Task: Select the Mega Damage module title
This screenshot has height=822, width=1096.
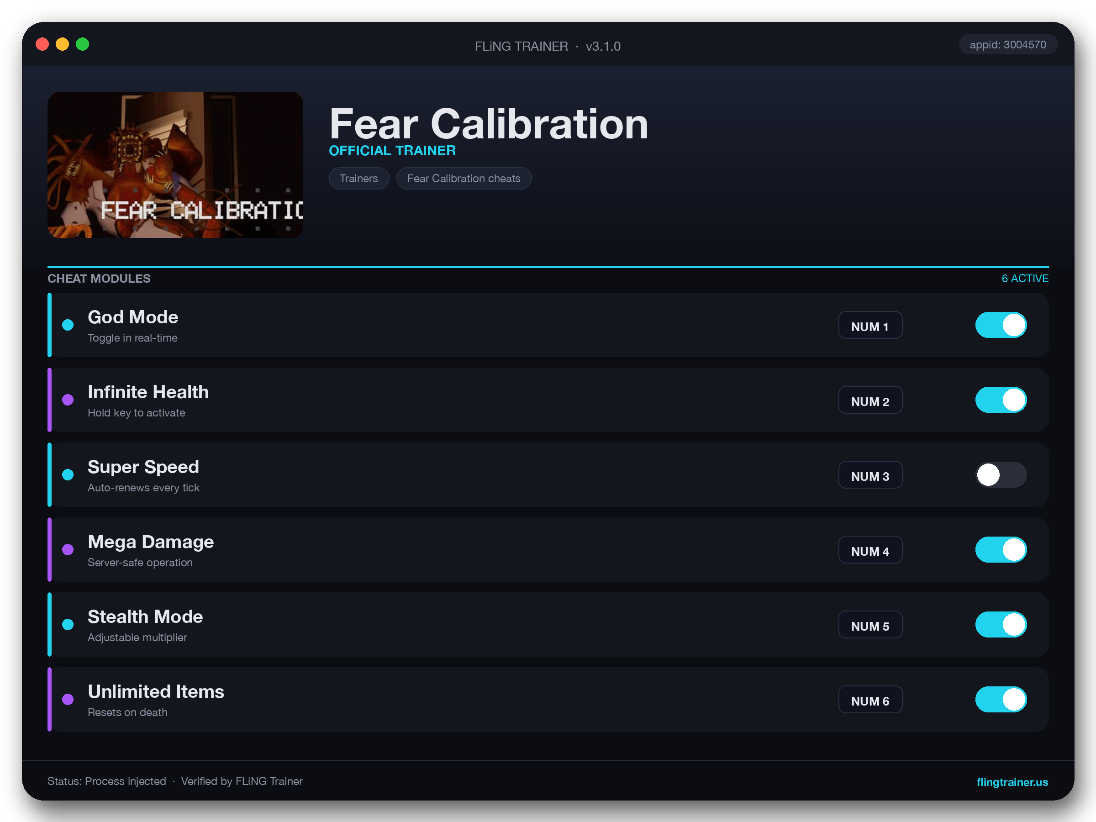Action: tap(151, 542)
